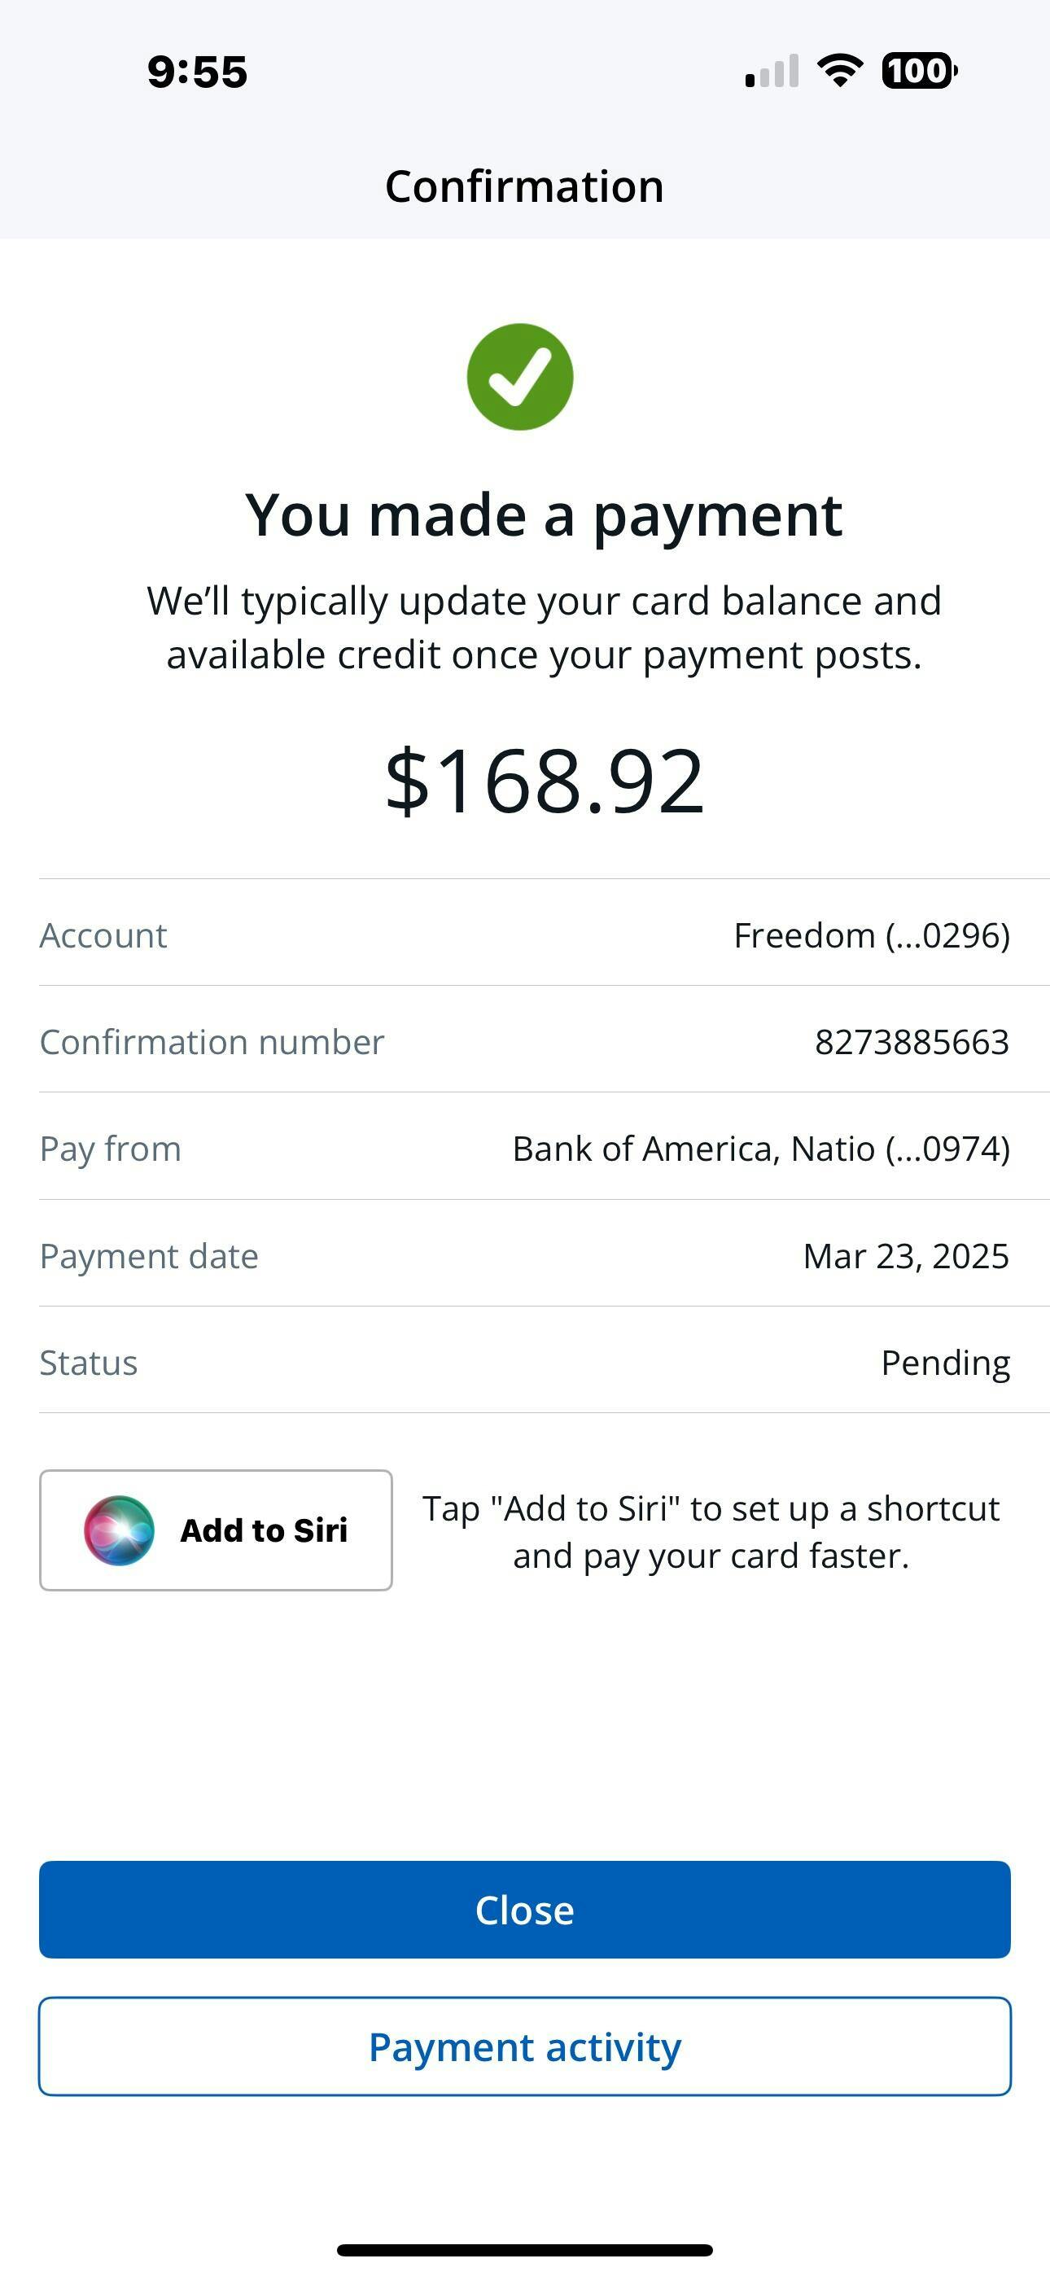Viewport: 1050px width, 2276px height.
Task: Open Payment activity
Action: 525,2046
